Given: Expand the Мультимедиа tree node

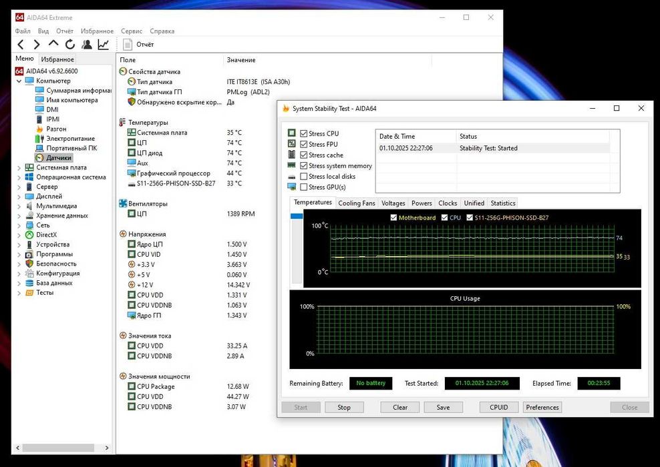Looking at the screenshot, I should point(19,206).
